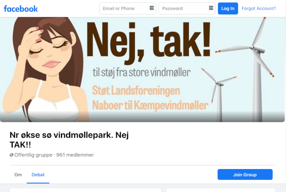Open autofill icon in Password field
Screen dimensions: 286x192
click(211, 8)
